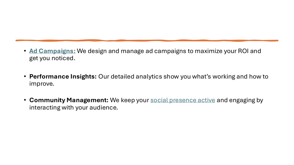Click the word 'analytics' in second bullet
Screen dimensions: 294x165
[149, 76]
